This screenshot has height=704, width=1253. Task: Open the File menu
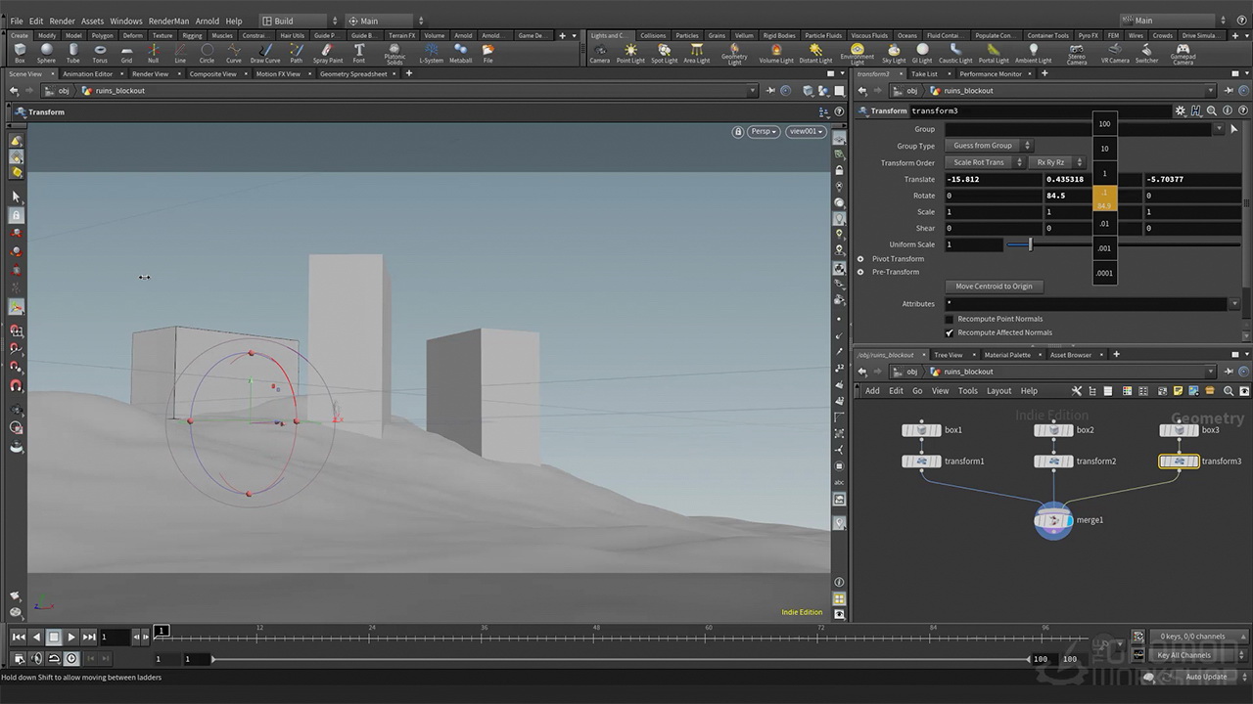tap(17, 21)
